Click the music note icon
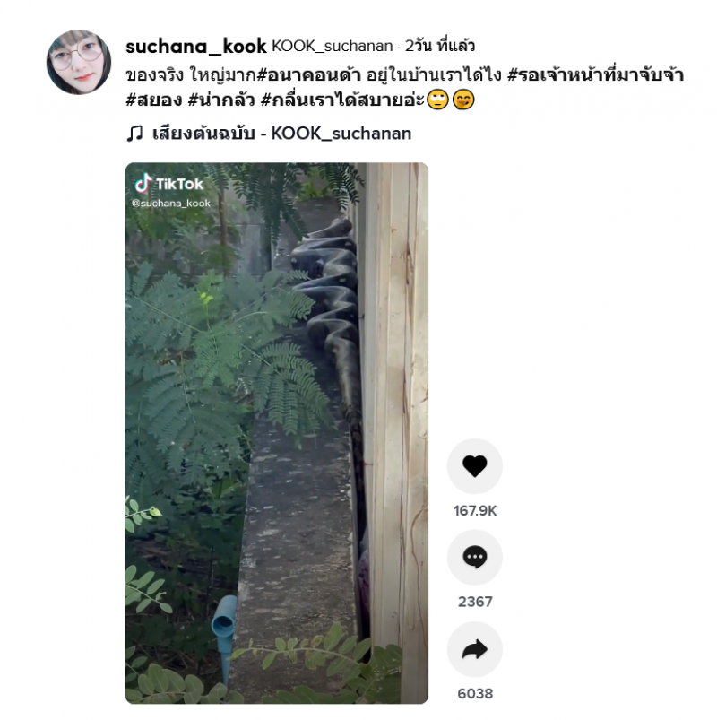Screen dimensions: 717x720 click(135, 134)
